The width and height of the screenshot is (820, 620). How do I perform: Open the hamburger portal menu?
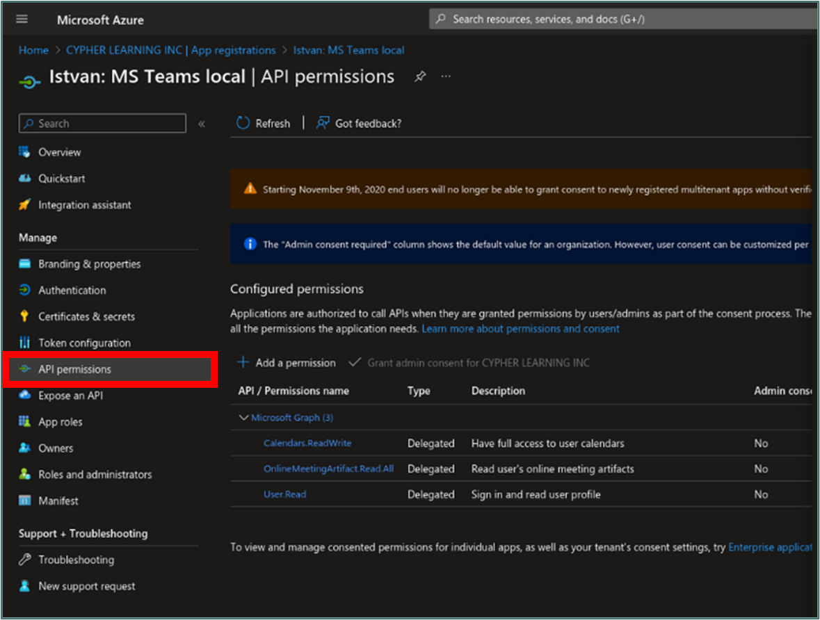point(22,19)
